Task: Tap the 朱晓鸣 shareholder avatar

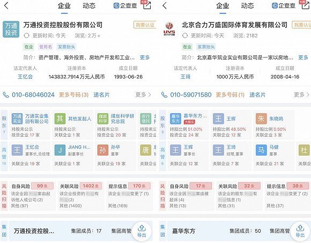Action: 261,119
